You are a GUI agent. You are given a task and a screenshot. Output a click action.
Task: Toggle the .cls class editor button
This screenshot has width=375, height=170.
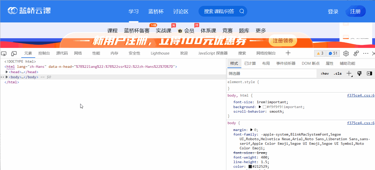pos(337,73)
